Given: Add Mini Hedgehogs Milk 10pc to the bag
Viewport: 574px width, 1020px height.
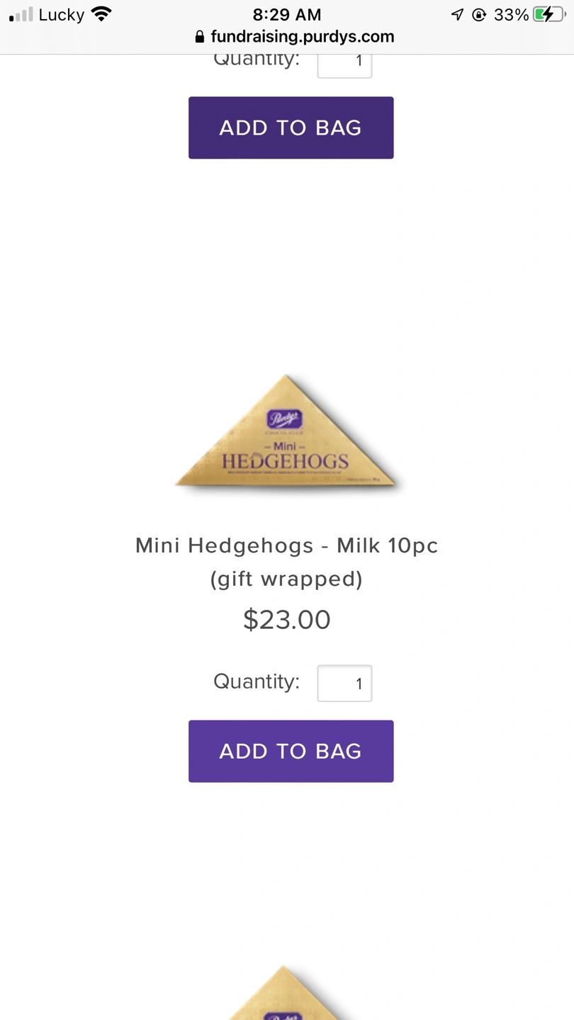Looking at the screenshot, I should (291, 752).
